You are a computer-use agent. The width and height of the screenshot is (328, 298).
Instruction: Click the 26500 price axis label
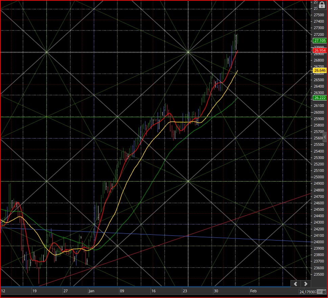coord(319,80)
